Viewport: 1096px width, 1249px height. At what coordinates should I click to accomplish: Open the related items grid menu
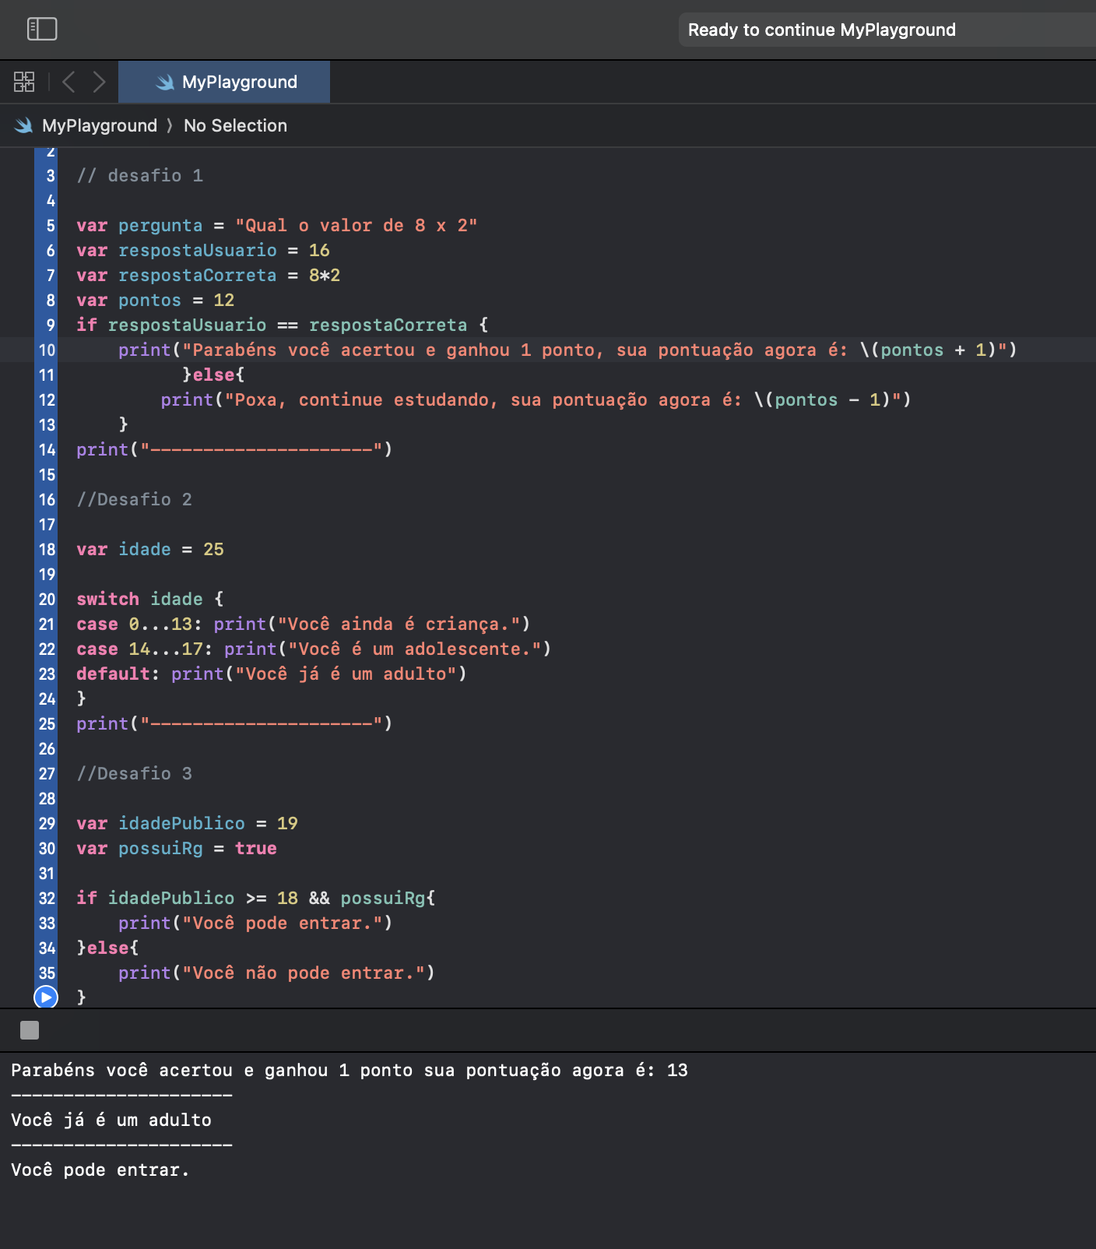[24, 82]
